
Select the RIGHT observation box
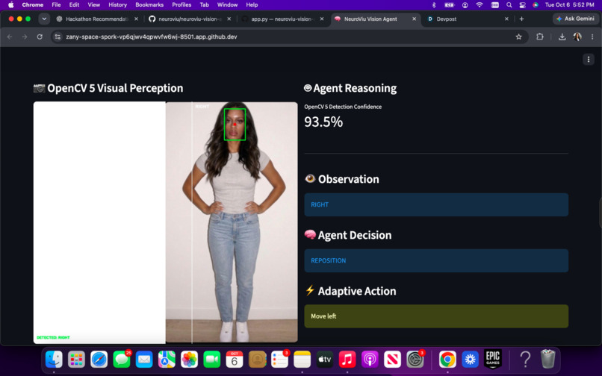pos(436,204)
